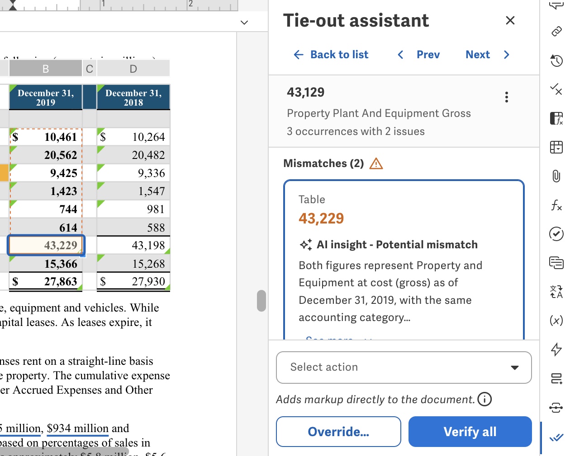Open the attachments paperclip icon

556,176
